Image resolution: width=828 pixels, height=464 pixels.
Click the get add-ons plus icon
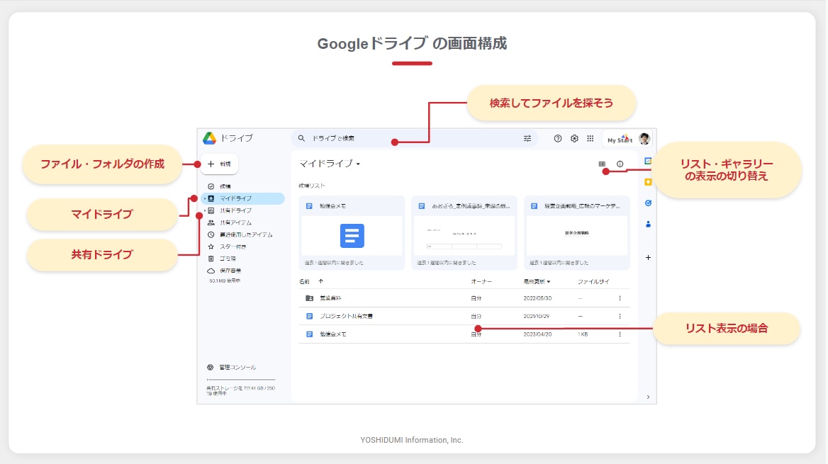pos(648,258)
